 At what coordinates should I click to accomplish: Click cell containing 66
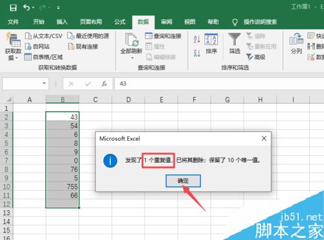point(62,195)
